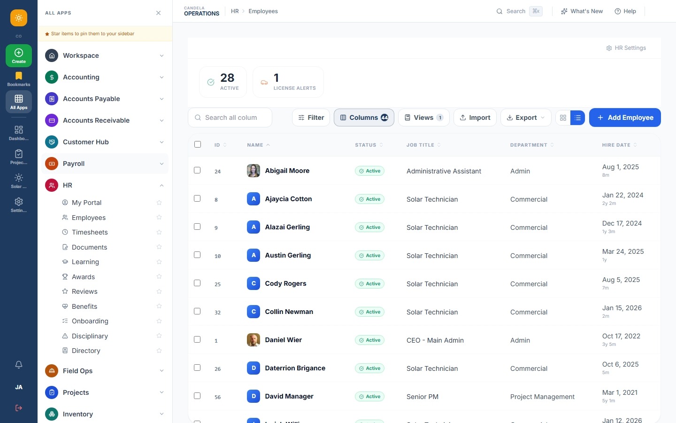Toggle the select-all checkbox in table header
Screen dimensions: 676x423
point(198,144)
